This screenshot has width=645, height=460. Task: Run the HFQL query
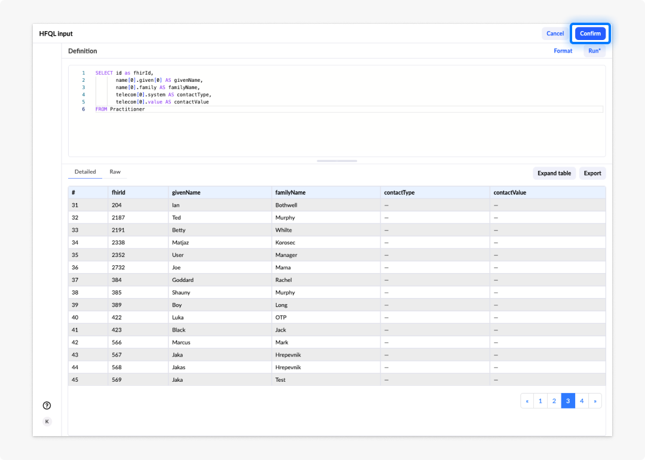tap(594, 51)
